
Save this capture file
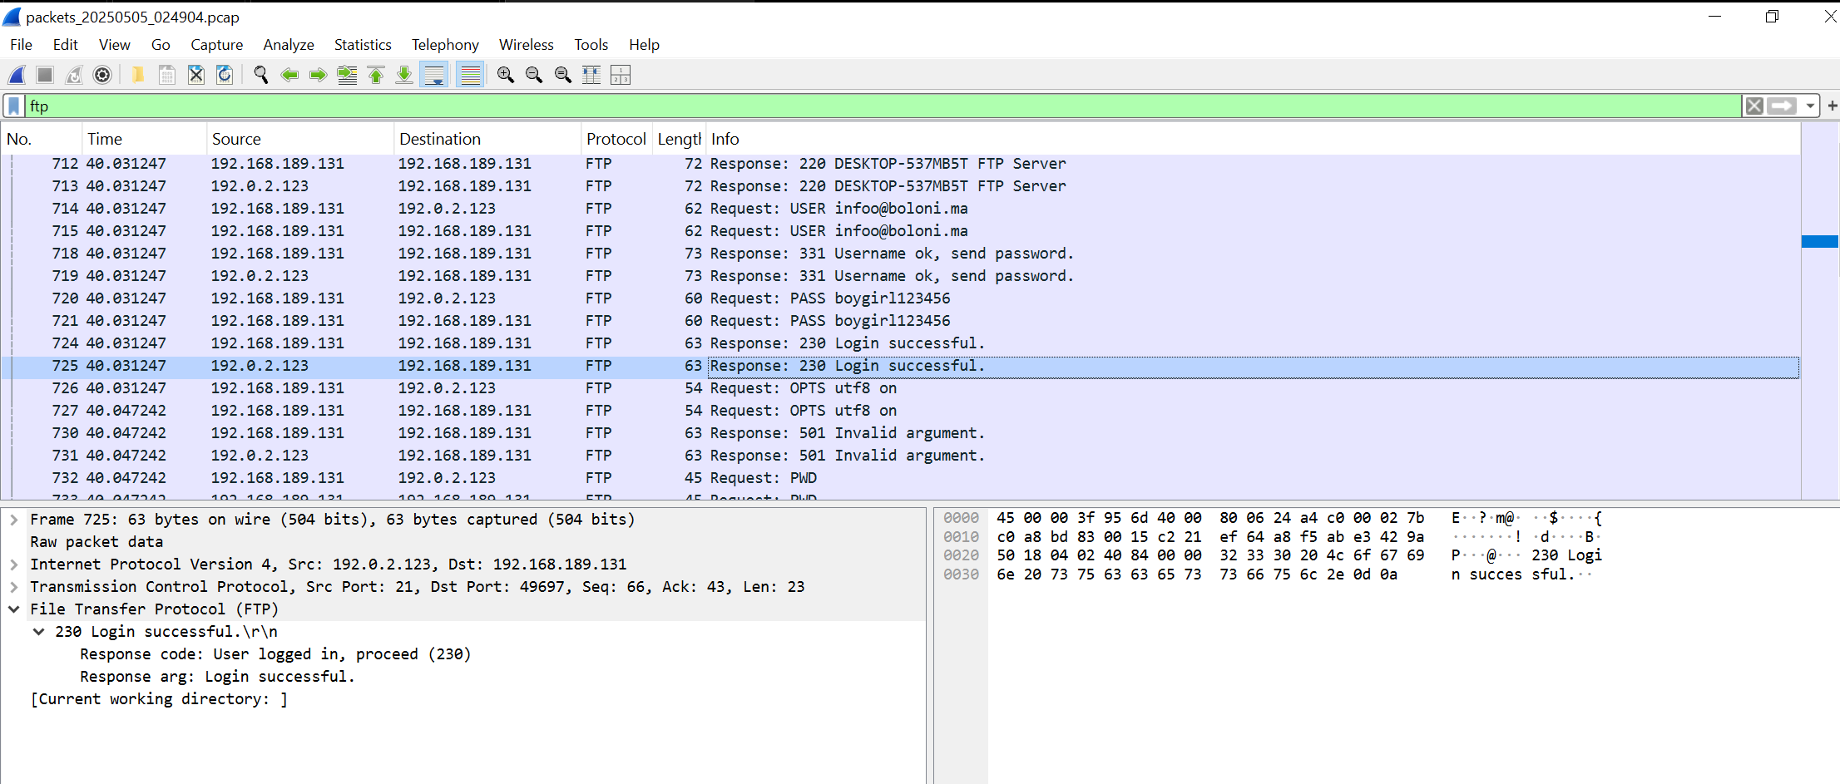coord(167,75)
